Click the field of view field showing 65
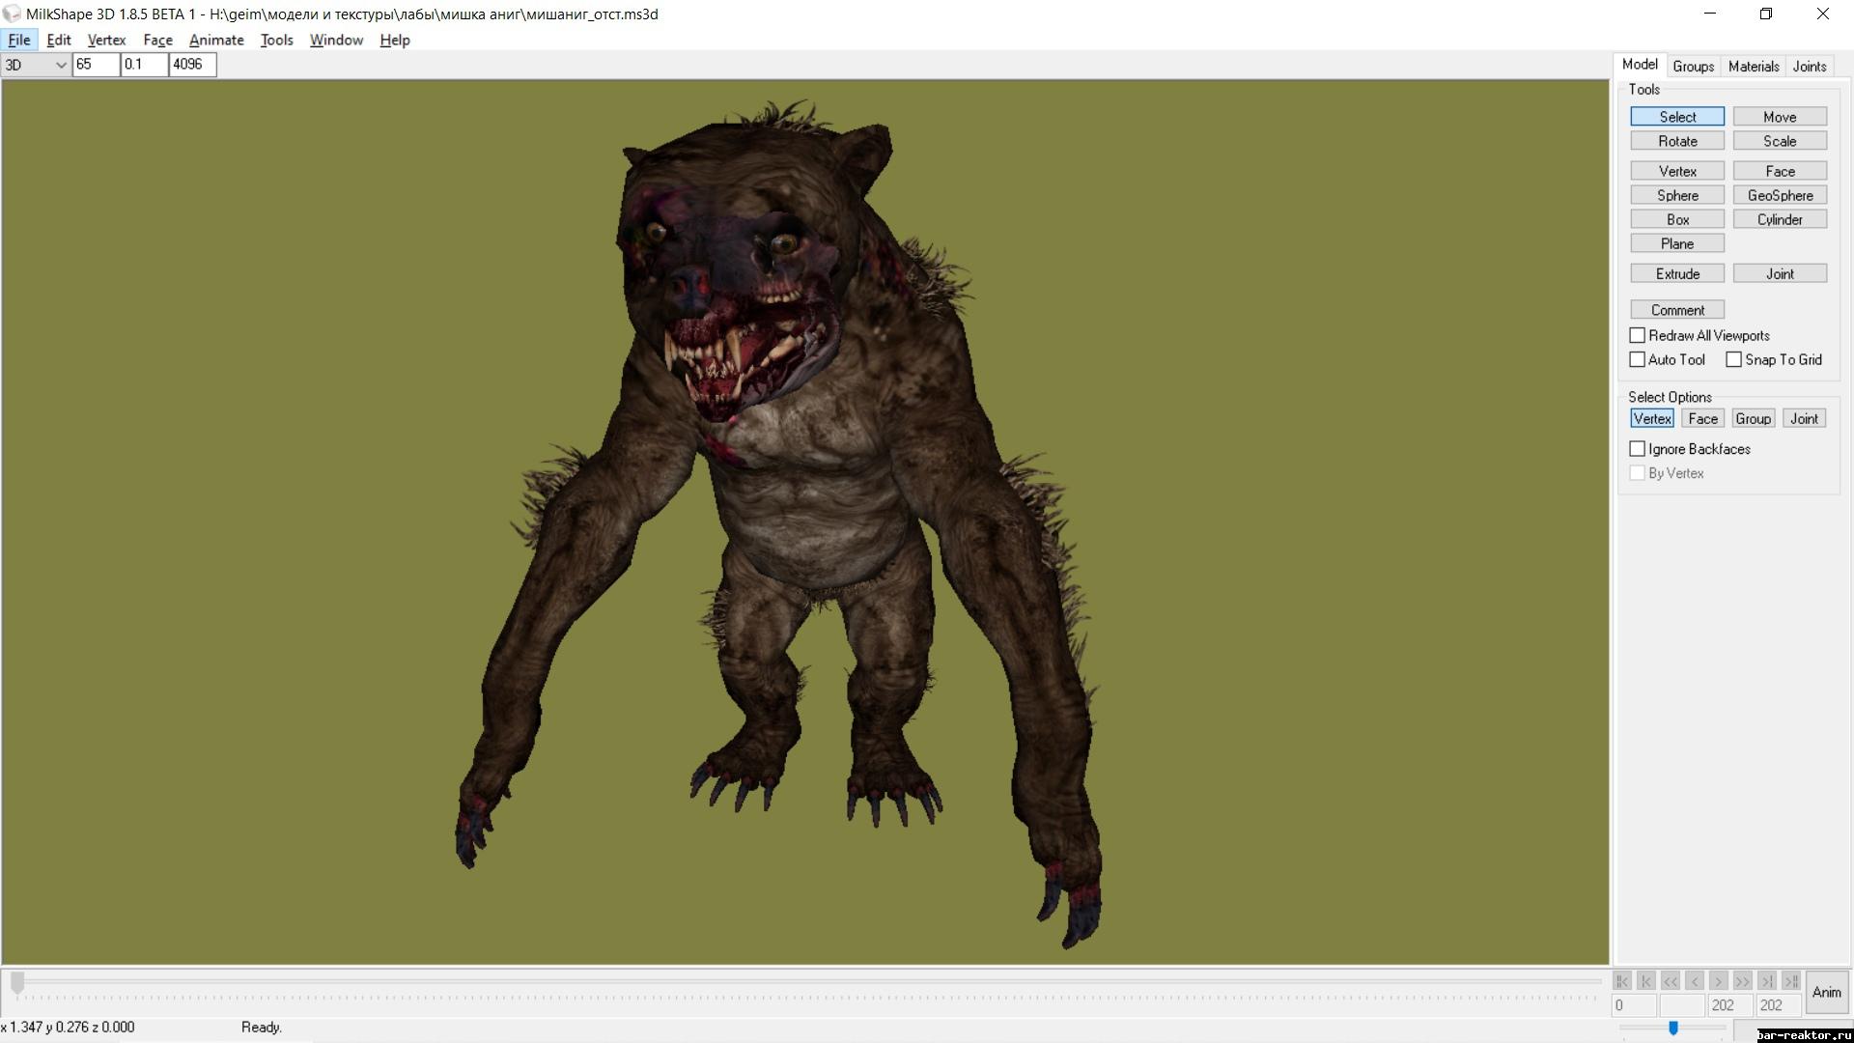Image resolution: width=1854 pixels, height=1043 pixels. (x=96, y=65)
